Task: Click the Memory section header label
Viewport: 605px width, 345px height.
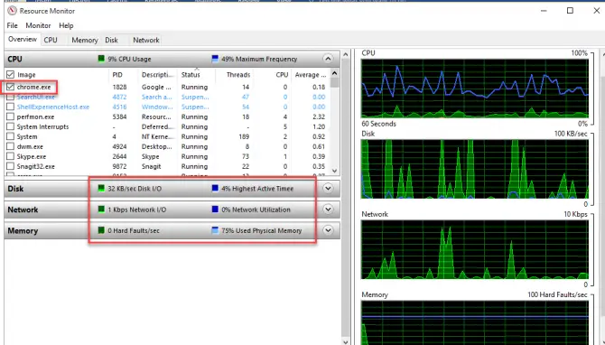Action: pos(23,231)
